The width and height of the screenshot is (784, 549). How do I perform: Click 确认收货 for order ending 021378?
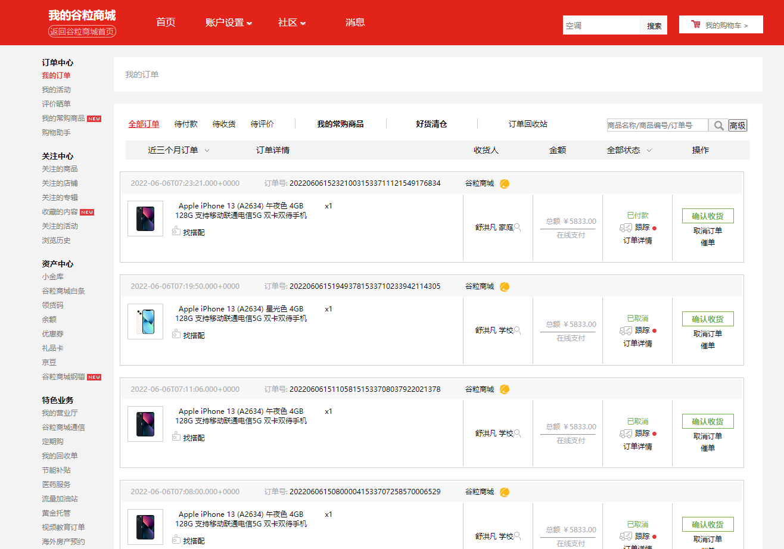[x=708, y=422]
